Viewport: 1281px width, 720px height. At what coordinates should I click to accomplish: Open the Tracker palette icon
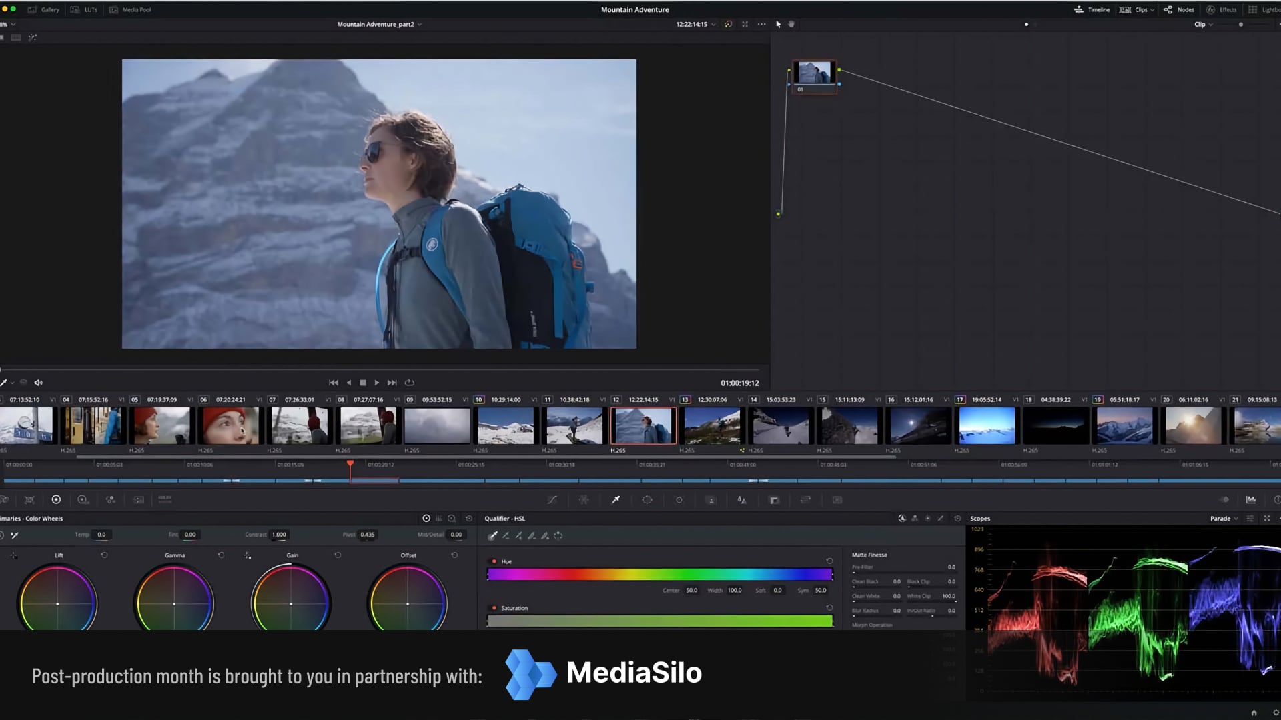coord(679,500)
